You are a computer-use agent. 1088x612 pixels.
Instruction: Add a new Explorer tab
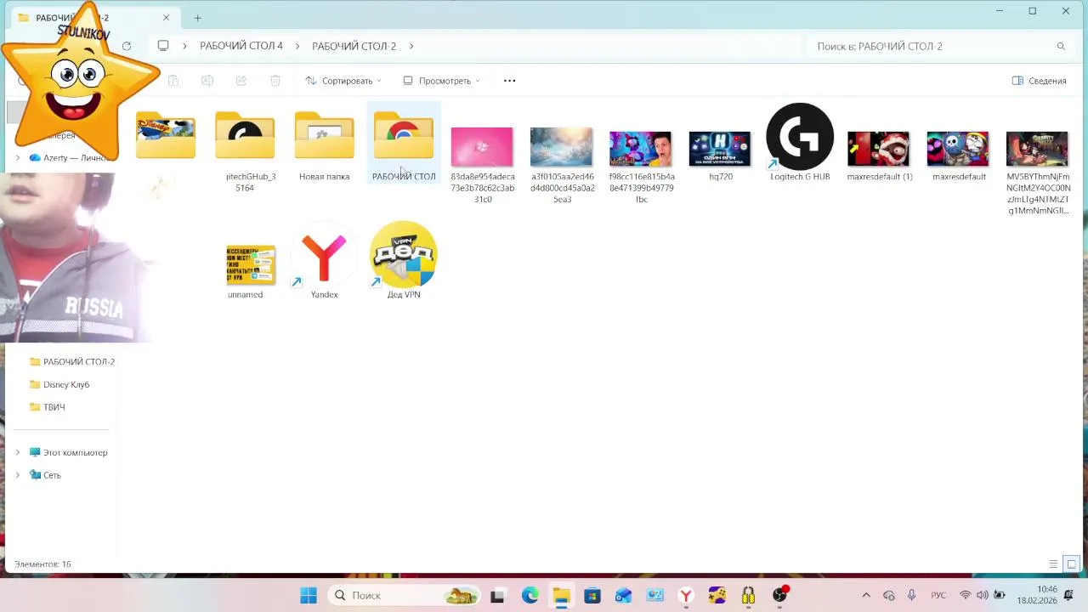[197, 18]
